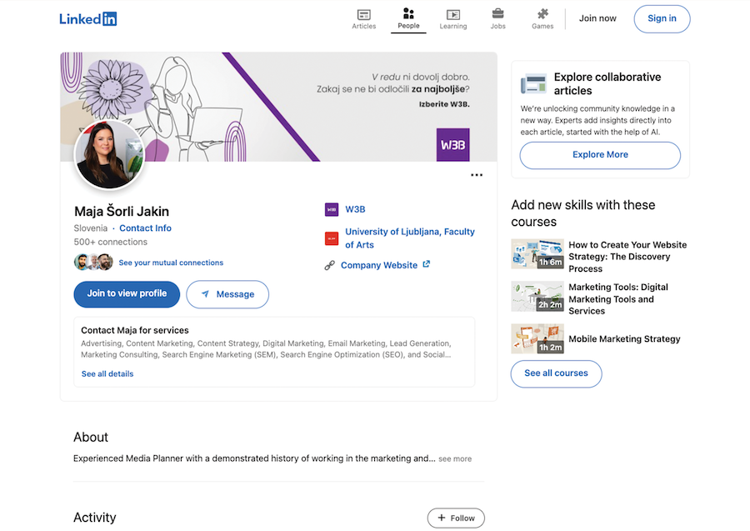
Task: Expand the About section with see more
Action: [455, 458]
